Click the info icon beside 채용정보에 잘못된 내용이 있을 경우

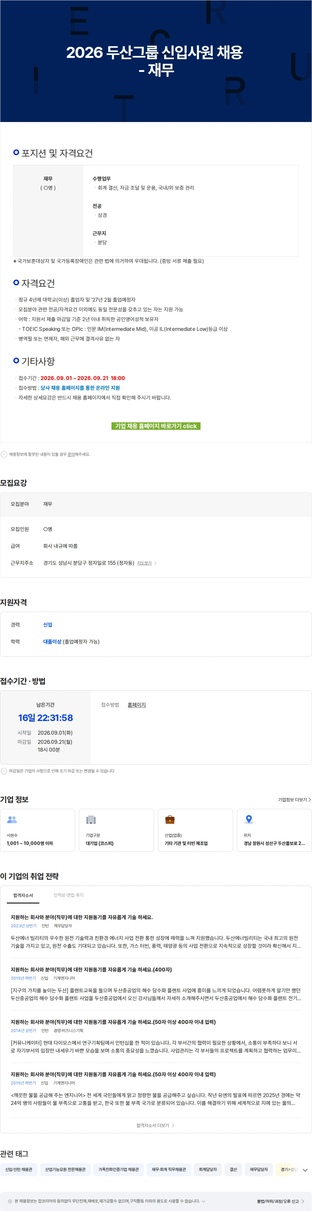pyautogui.click(x=4, y=455)
